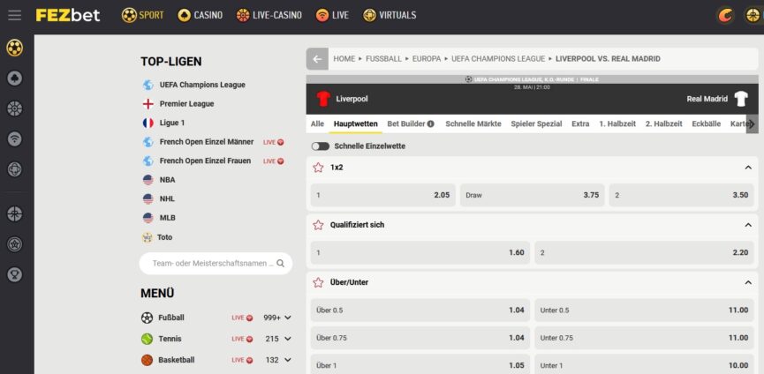Select Unter 0.75 at 11.00
This screenshot has width=764, height=374.
pos(644,338)
